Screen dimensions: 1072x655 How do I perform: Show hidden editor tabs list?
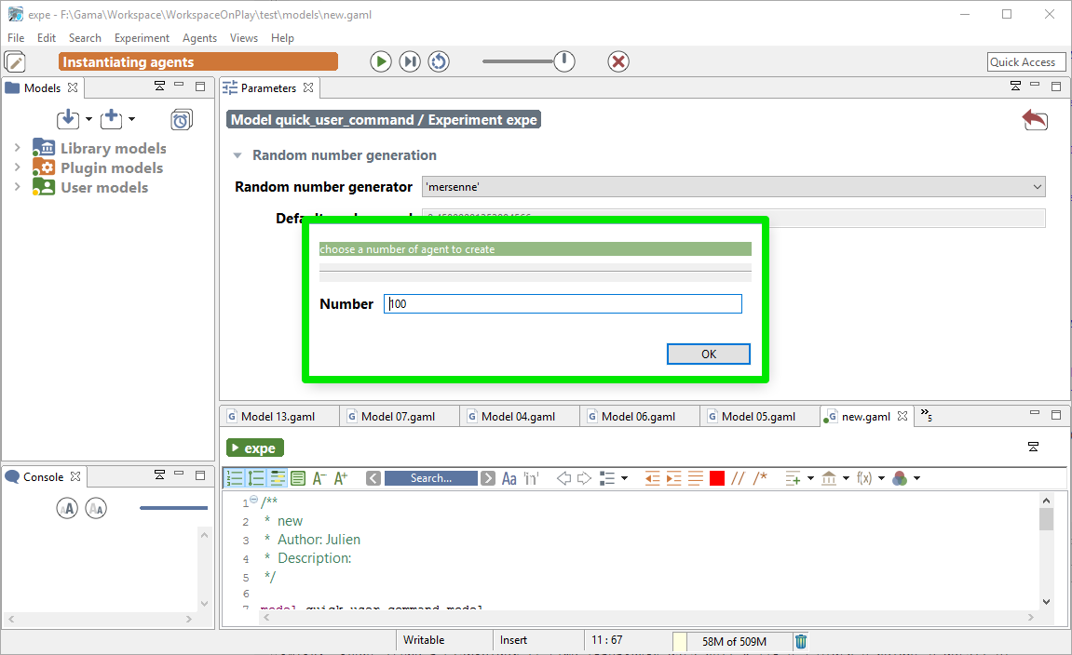pyautogui.click(x=927, y=415)
